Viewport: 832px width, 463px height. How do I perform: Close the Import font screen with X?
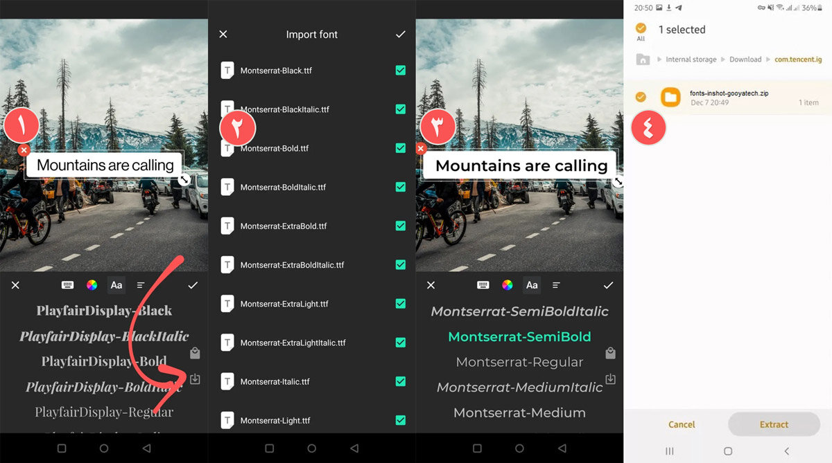(223, 34)
